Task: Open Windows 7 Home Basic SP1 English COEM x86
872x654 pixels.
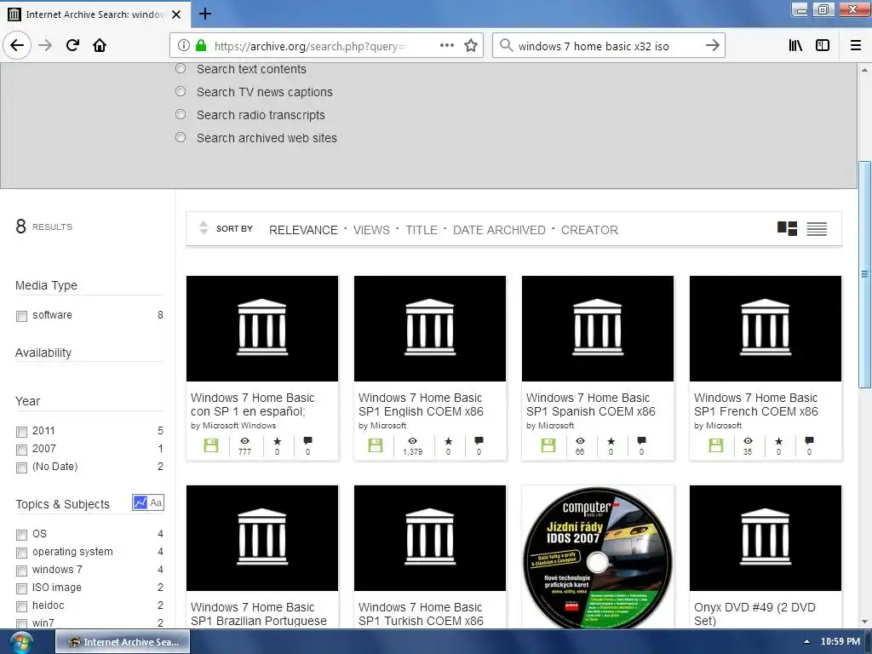Action: point(421,404)
